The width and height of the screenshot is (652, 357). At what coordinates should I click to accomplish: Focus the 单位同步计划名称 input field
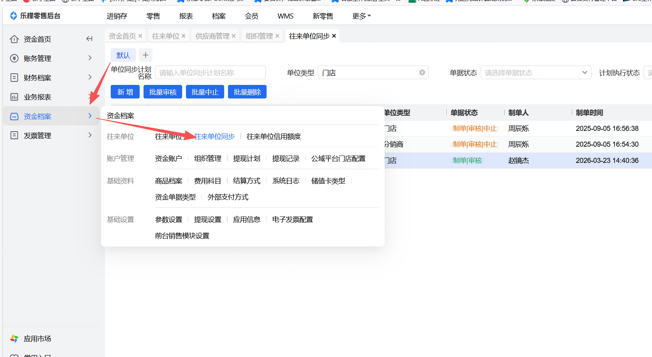tap(210, 73)
